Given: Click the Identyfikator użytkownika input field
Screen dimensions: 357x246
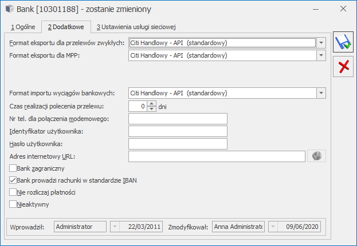Looking at the screenshot, I should pos(178,131).
